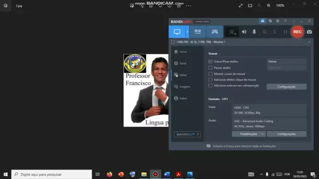Switch to HDMI device recording mode
The image size is (319, 179).
198,32
